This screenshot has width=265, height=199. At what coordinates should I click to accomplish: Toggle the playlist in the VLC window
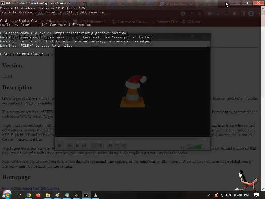click(x=110, y=146)
